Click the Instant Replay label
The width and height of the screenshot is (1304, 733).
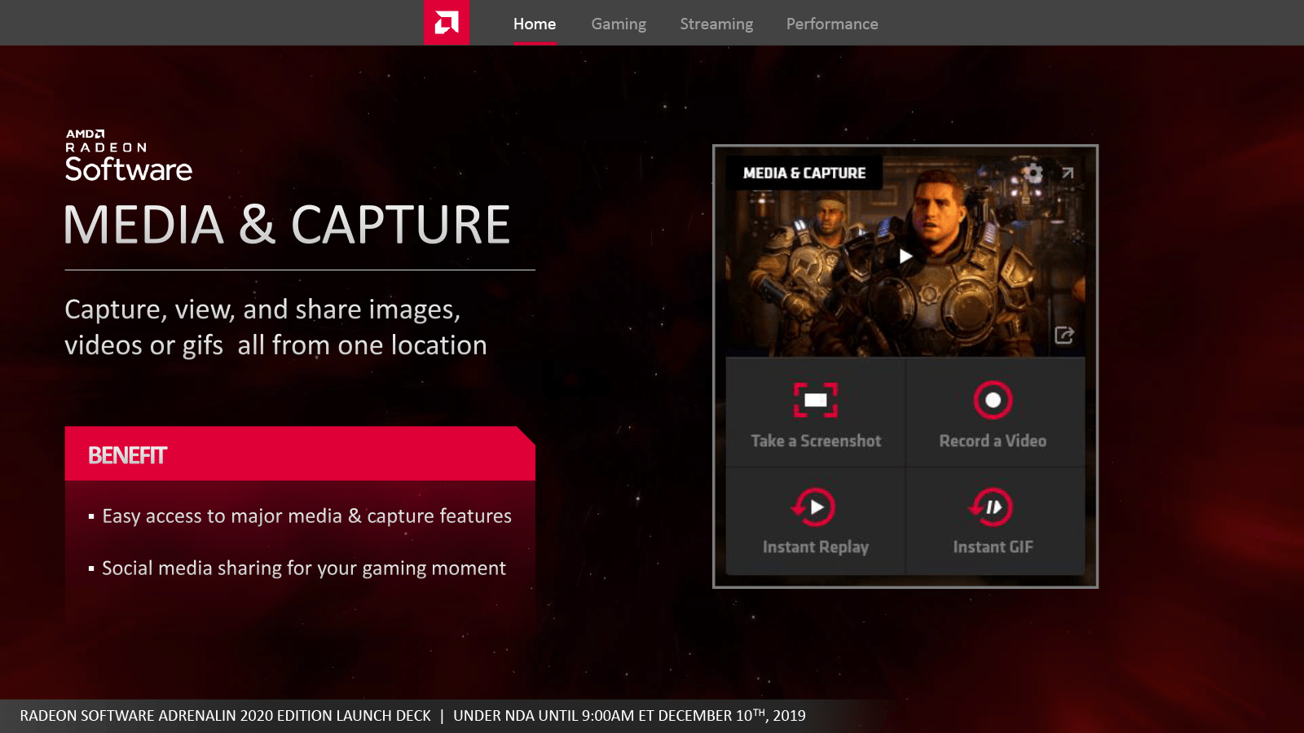(816, 547)
